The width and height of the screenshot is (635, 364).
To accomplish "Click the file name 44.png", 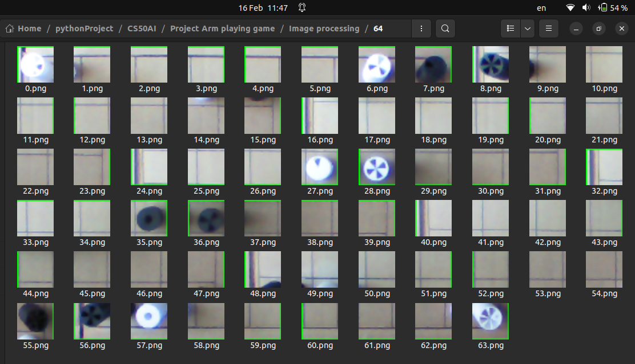I will click(x=35, y=294).
